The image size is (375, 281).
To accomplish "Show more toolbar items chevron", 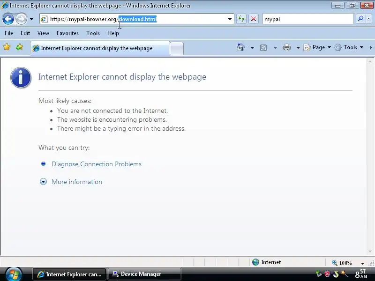I will point(371,48).
